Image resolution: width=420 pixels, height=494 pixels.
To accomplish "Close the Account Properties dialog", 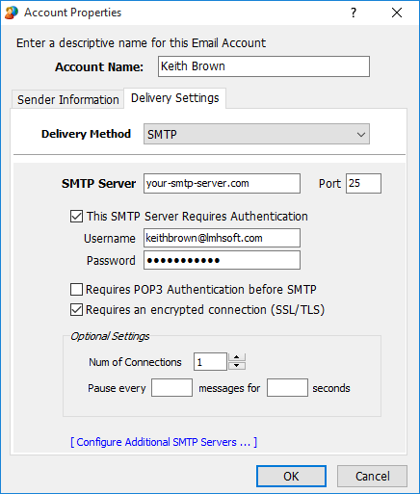I will click(x=397, y=13).
